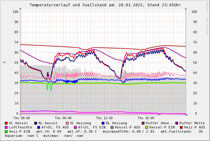Click the dark blue RL Kessel legend swatch
Image resolution: width=210 pixels, height=141 pixels.
(36, 123)
